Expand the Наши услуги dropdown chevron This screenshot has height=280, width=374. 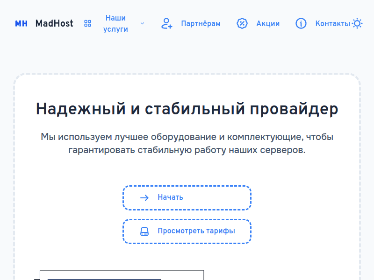[x=142, y=23]
